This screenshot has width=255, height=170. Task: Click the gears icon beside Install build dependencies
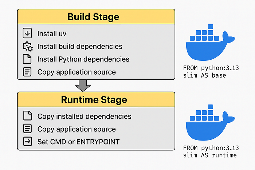pos(28,46)
